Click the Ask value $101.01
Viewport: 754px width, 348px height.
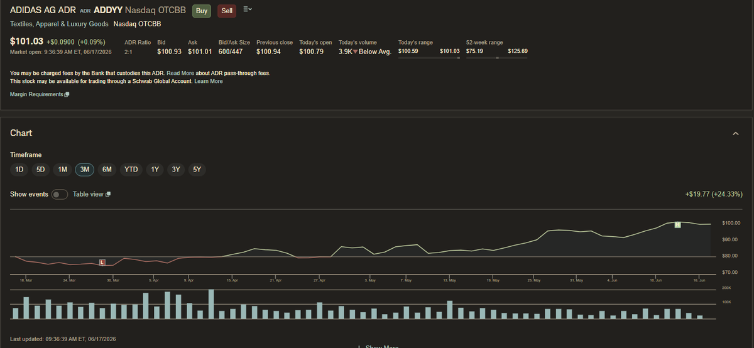[x=200, y=52]
